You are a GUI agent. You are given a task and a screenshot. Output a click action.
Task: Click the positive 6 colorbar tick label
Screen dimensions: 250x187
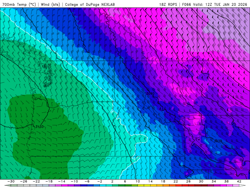pos(125,181)
